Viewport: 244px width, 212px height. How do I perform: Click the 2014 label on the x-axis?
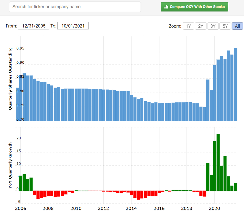point(131,209)
